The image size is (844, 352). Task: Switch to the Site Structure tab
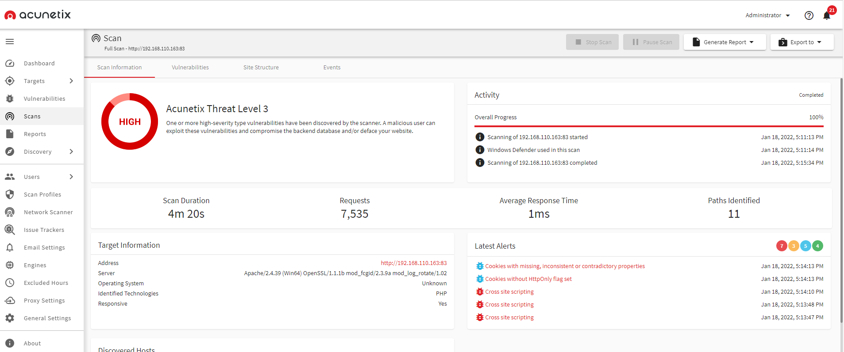(x=261, y=68)
